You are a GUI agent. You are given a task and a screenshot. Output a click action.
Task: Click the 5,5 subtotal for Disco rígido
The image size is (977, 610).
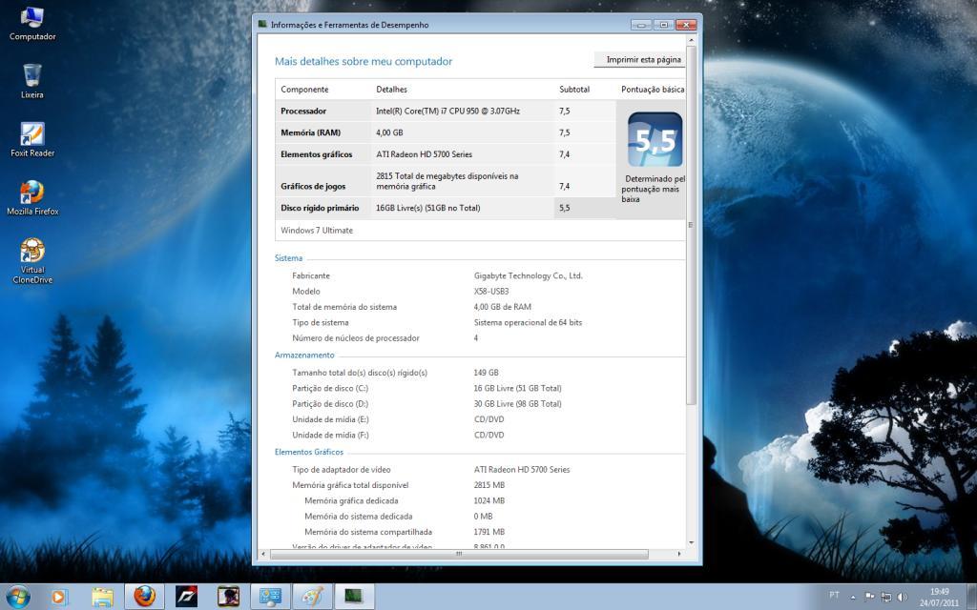(565, 209)
